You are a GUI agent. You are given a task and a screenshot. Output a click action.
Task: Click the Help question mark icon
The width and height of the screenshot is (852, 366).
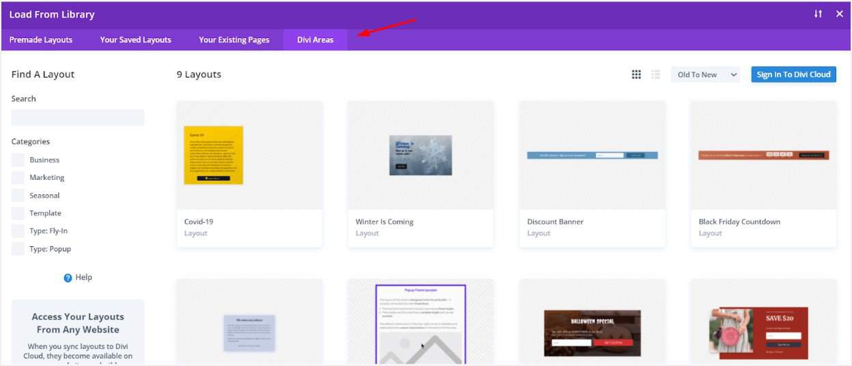[68, 278]
